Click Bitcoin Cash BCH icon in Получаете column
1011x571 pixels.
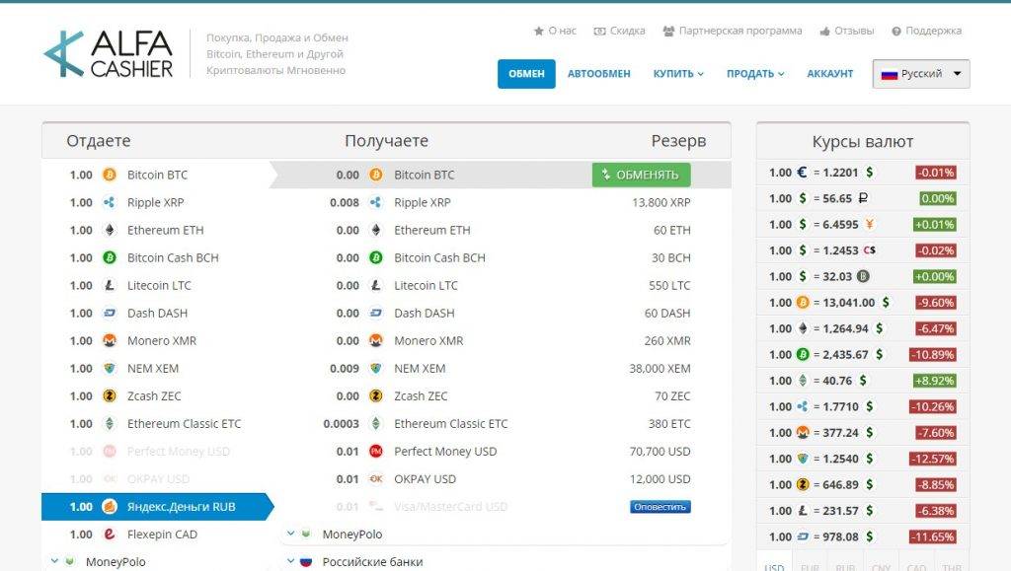pos(376,257)
